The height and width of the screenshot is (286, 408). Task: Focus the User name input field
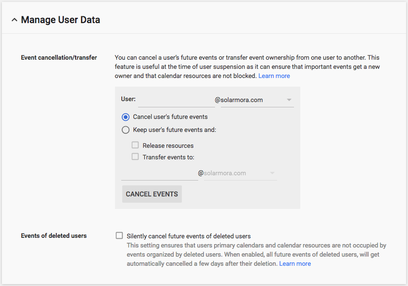tap(176, 100)
